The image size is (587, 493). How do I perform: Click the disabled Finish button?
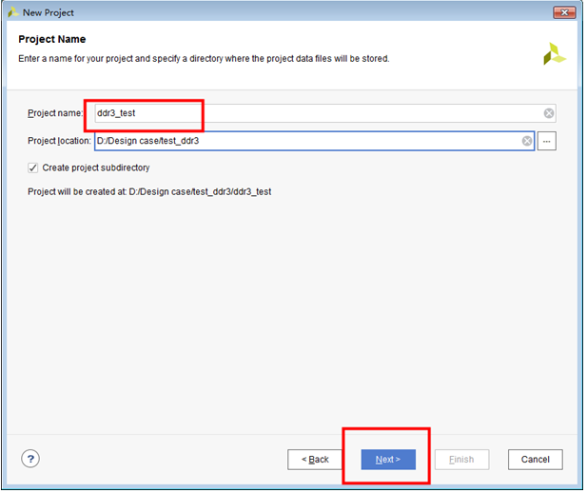click(464, 462)
